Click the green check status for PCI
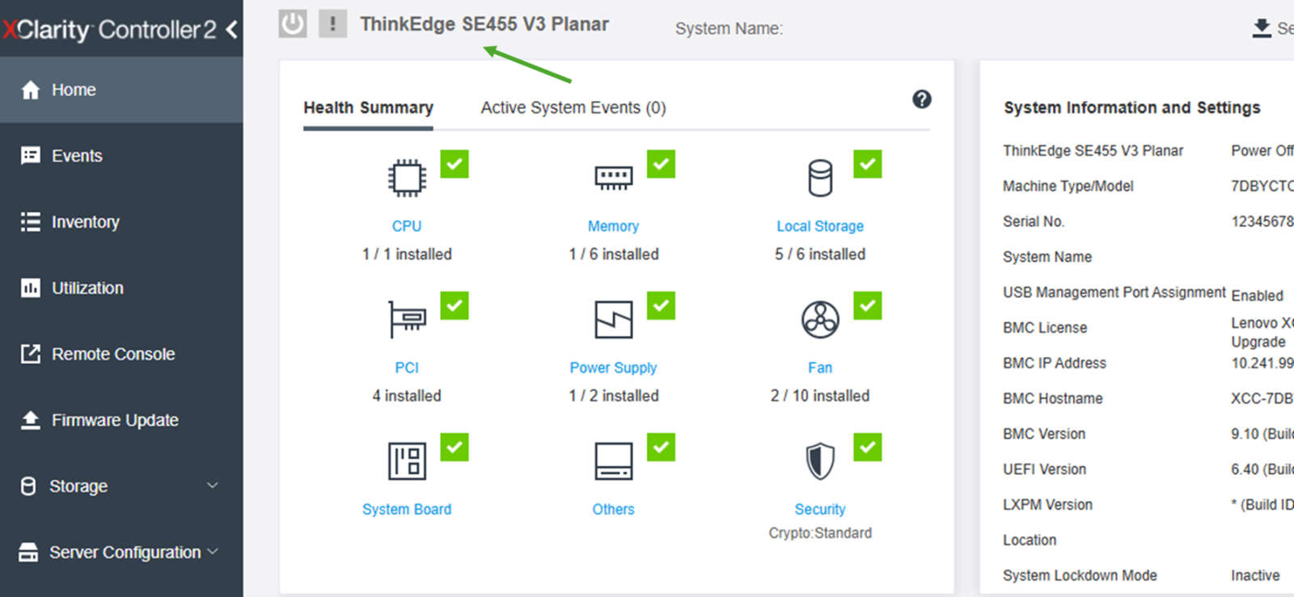The height and width of the screenshot is (597, 1294). 455,305
